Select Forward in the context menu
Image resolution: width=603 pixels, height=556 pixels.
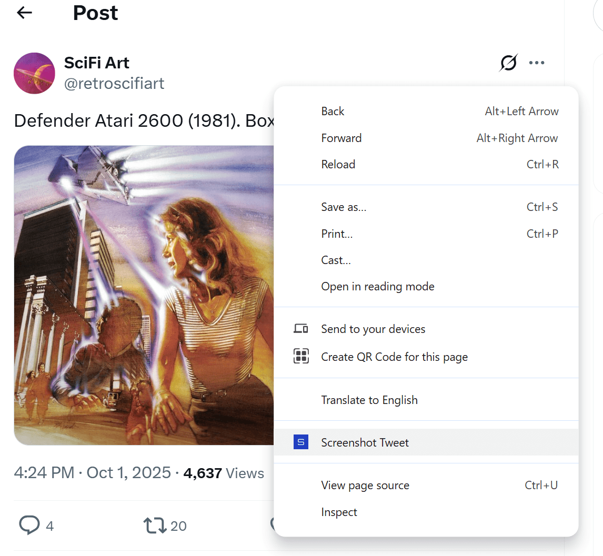(341, 138)
